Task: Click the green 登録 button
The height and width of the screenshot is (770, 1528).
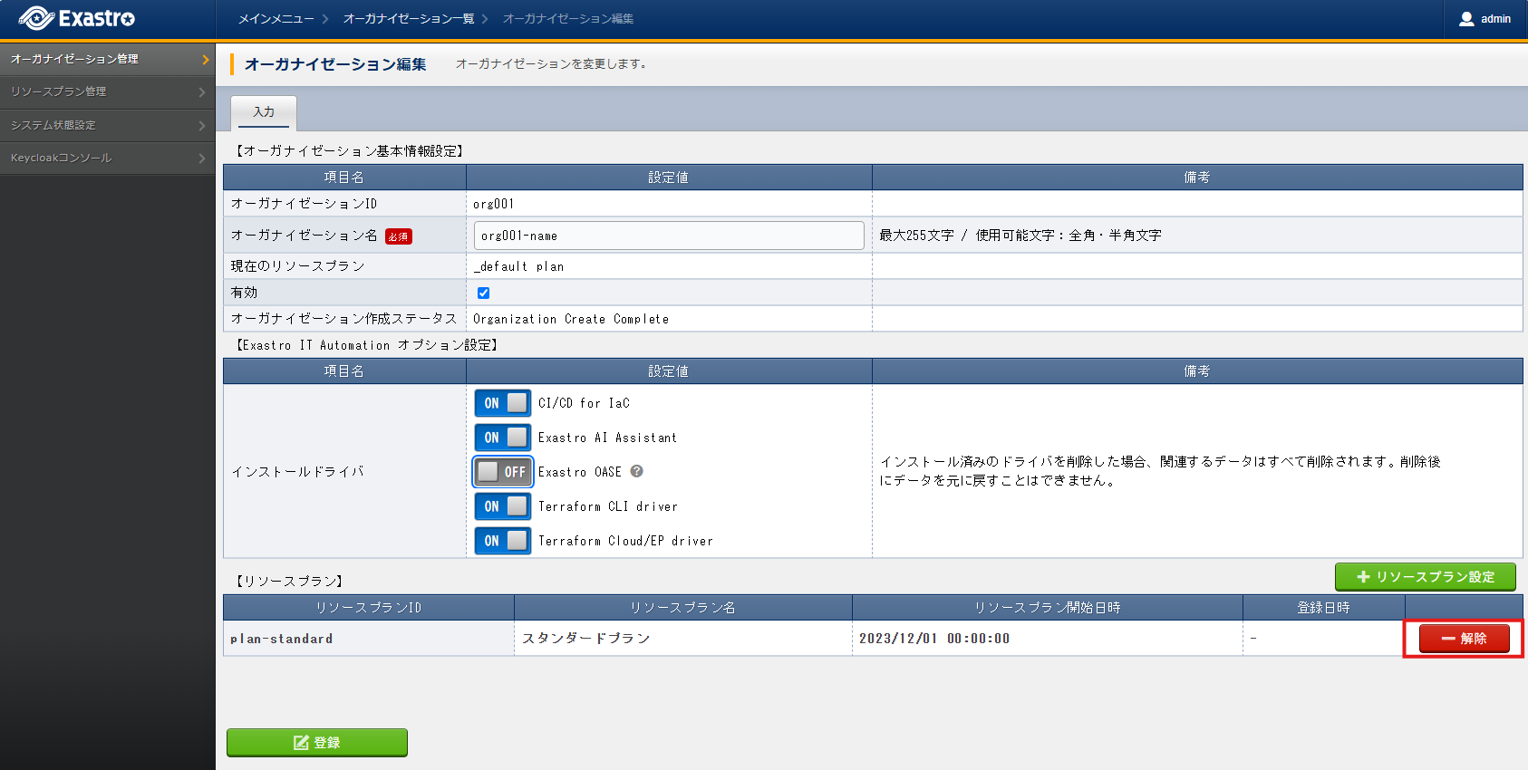Action: coord(317,743)
